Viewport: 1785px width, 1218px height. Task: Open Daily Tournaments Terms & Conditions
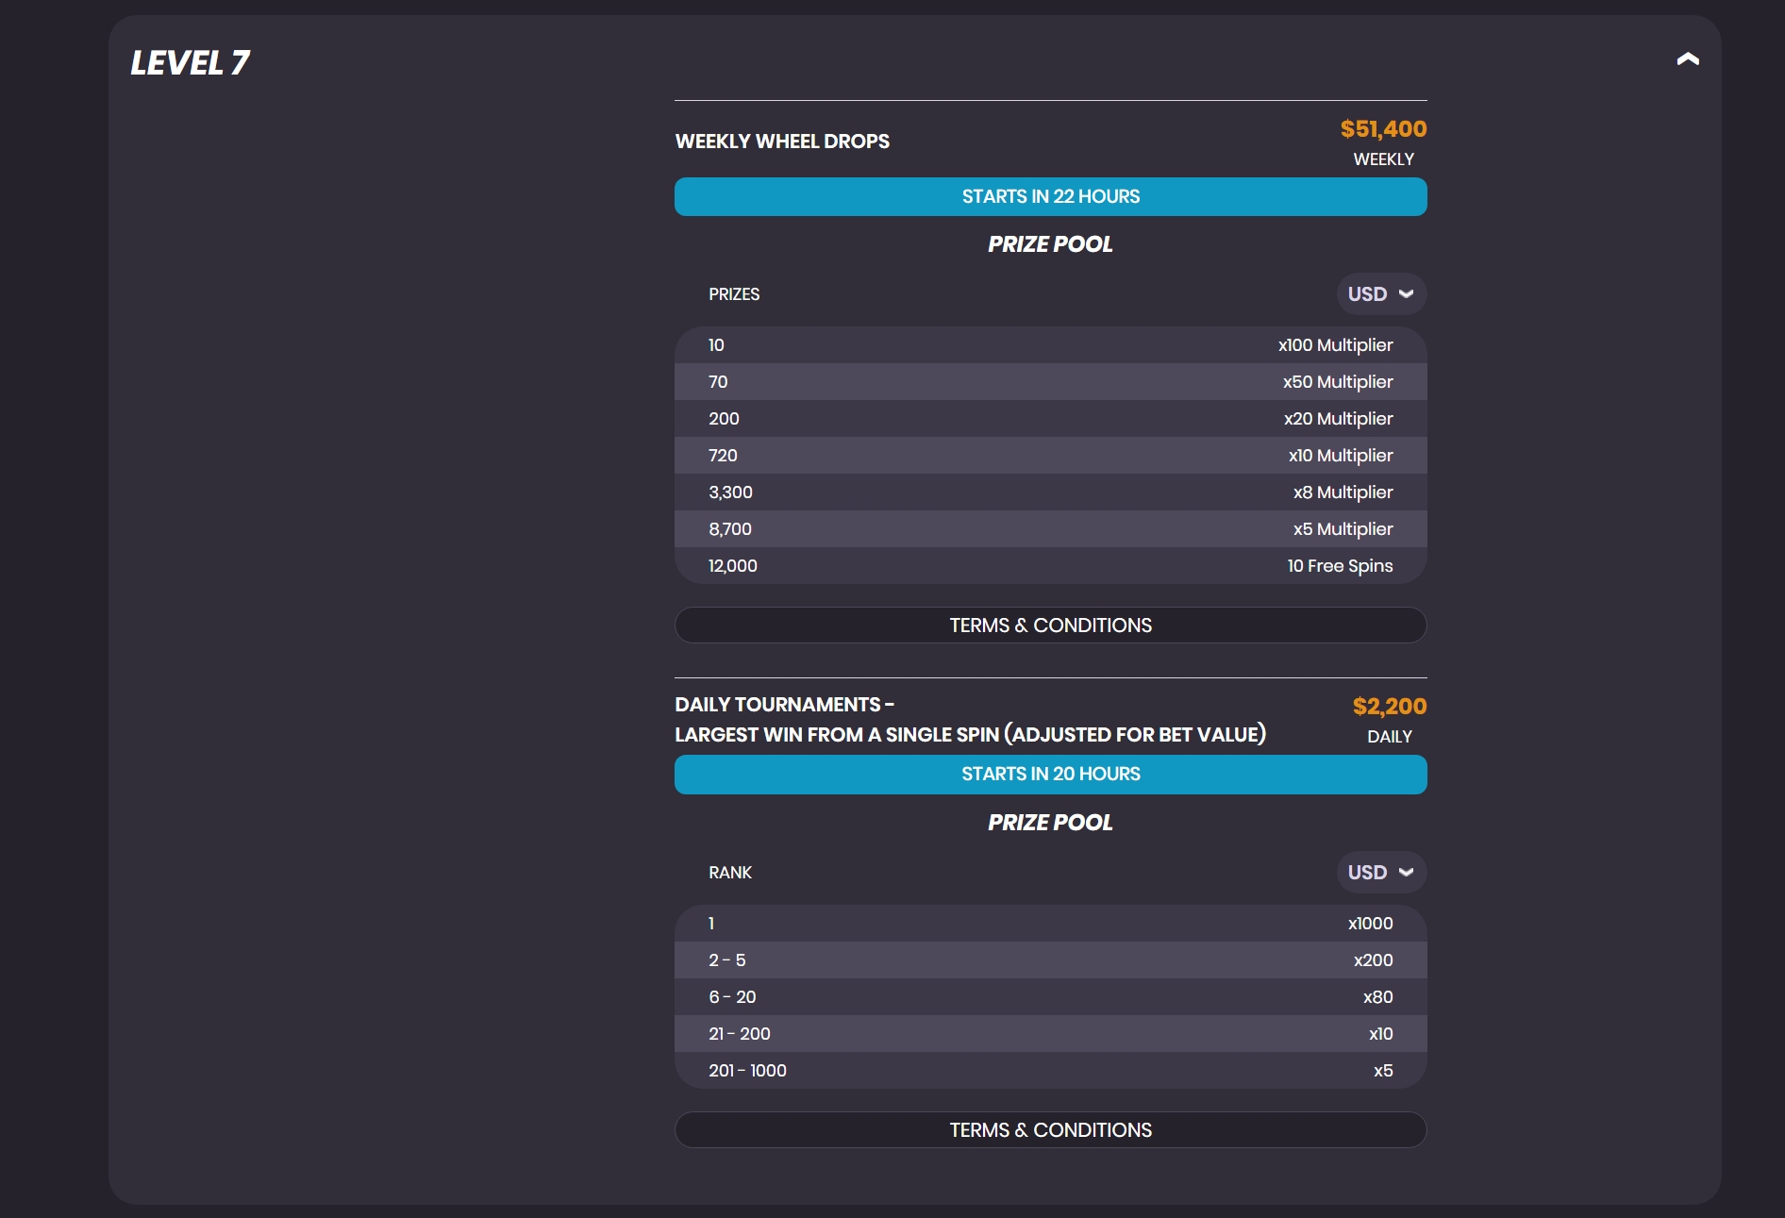(1050, 1130)
